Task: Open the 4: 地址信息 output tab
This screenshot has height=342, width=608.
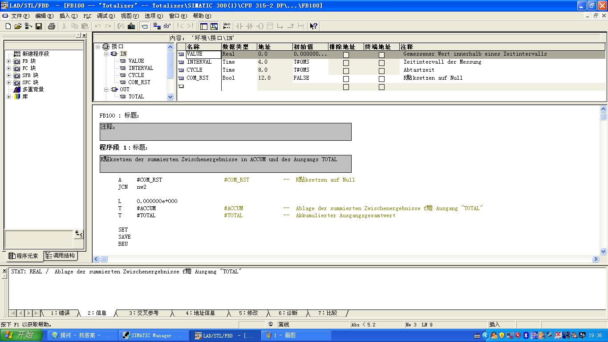Action: pos(200,313)
